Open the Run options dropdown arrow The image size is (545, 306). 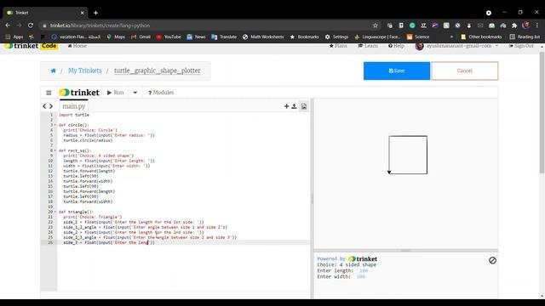click(135, 93)
